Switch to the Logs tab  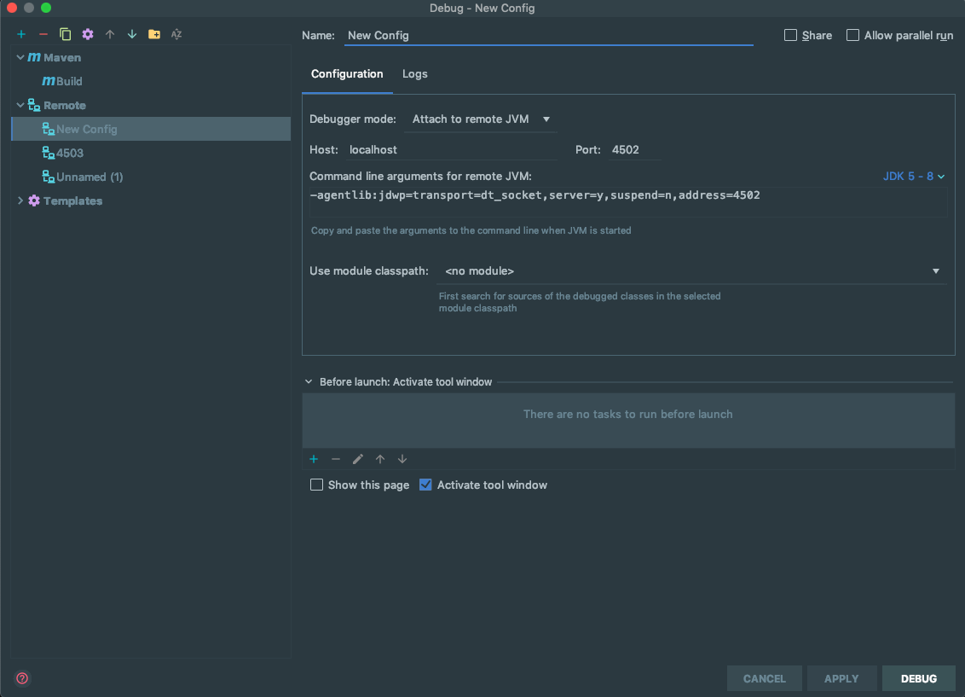pyautogui.click(x=415, y=73)
